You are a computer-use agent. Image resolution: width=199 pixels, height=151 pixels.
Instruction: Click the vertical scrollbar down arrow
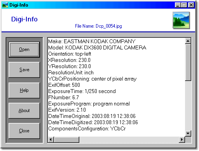coord(188,133)
